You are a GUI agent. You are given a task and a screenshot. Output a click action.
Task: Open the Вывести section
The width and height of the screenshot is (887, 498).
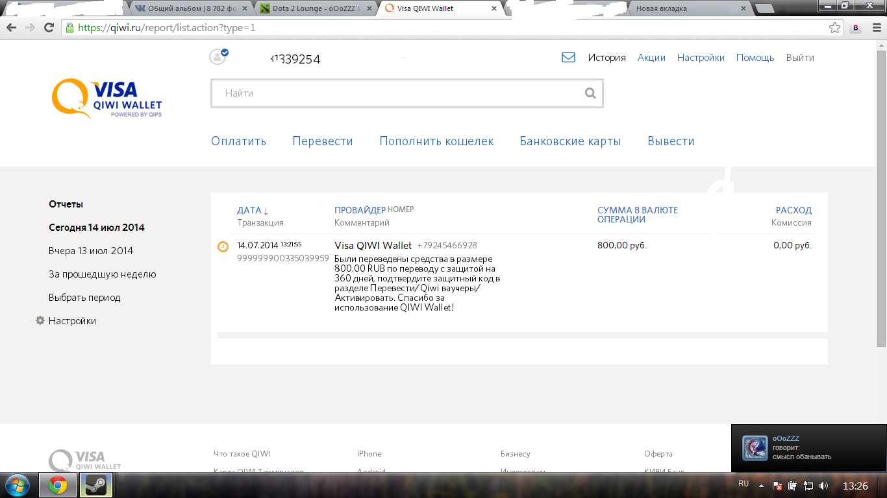pos(671,141)
